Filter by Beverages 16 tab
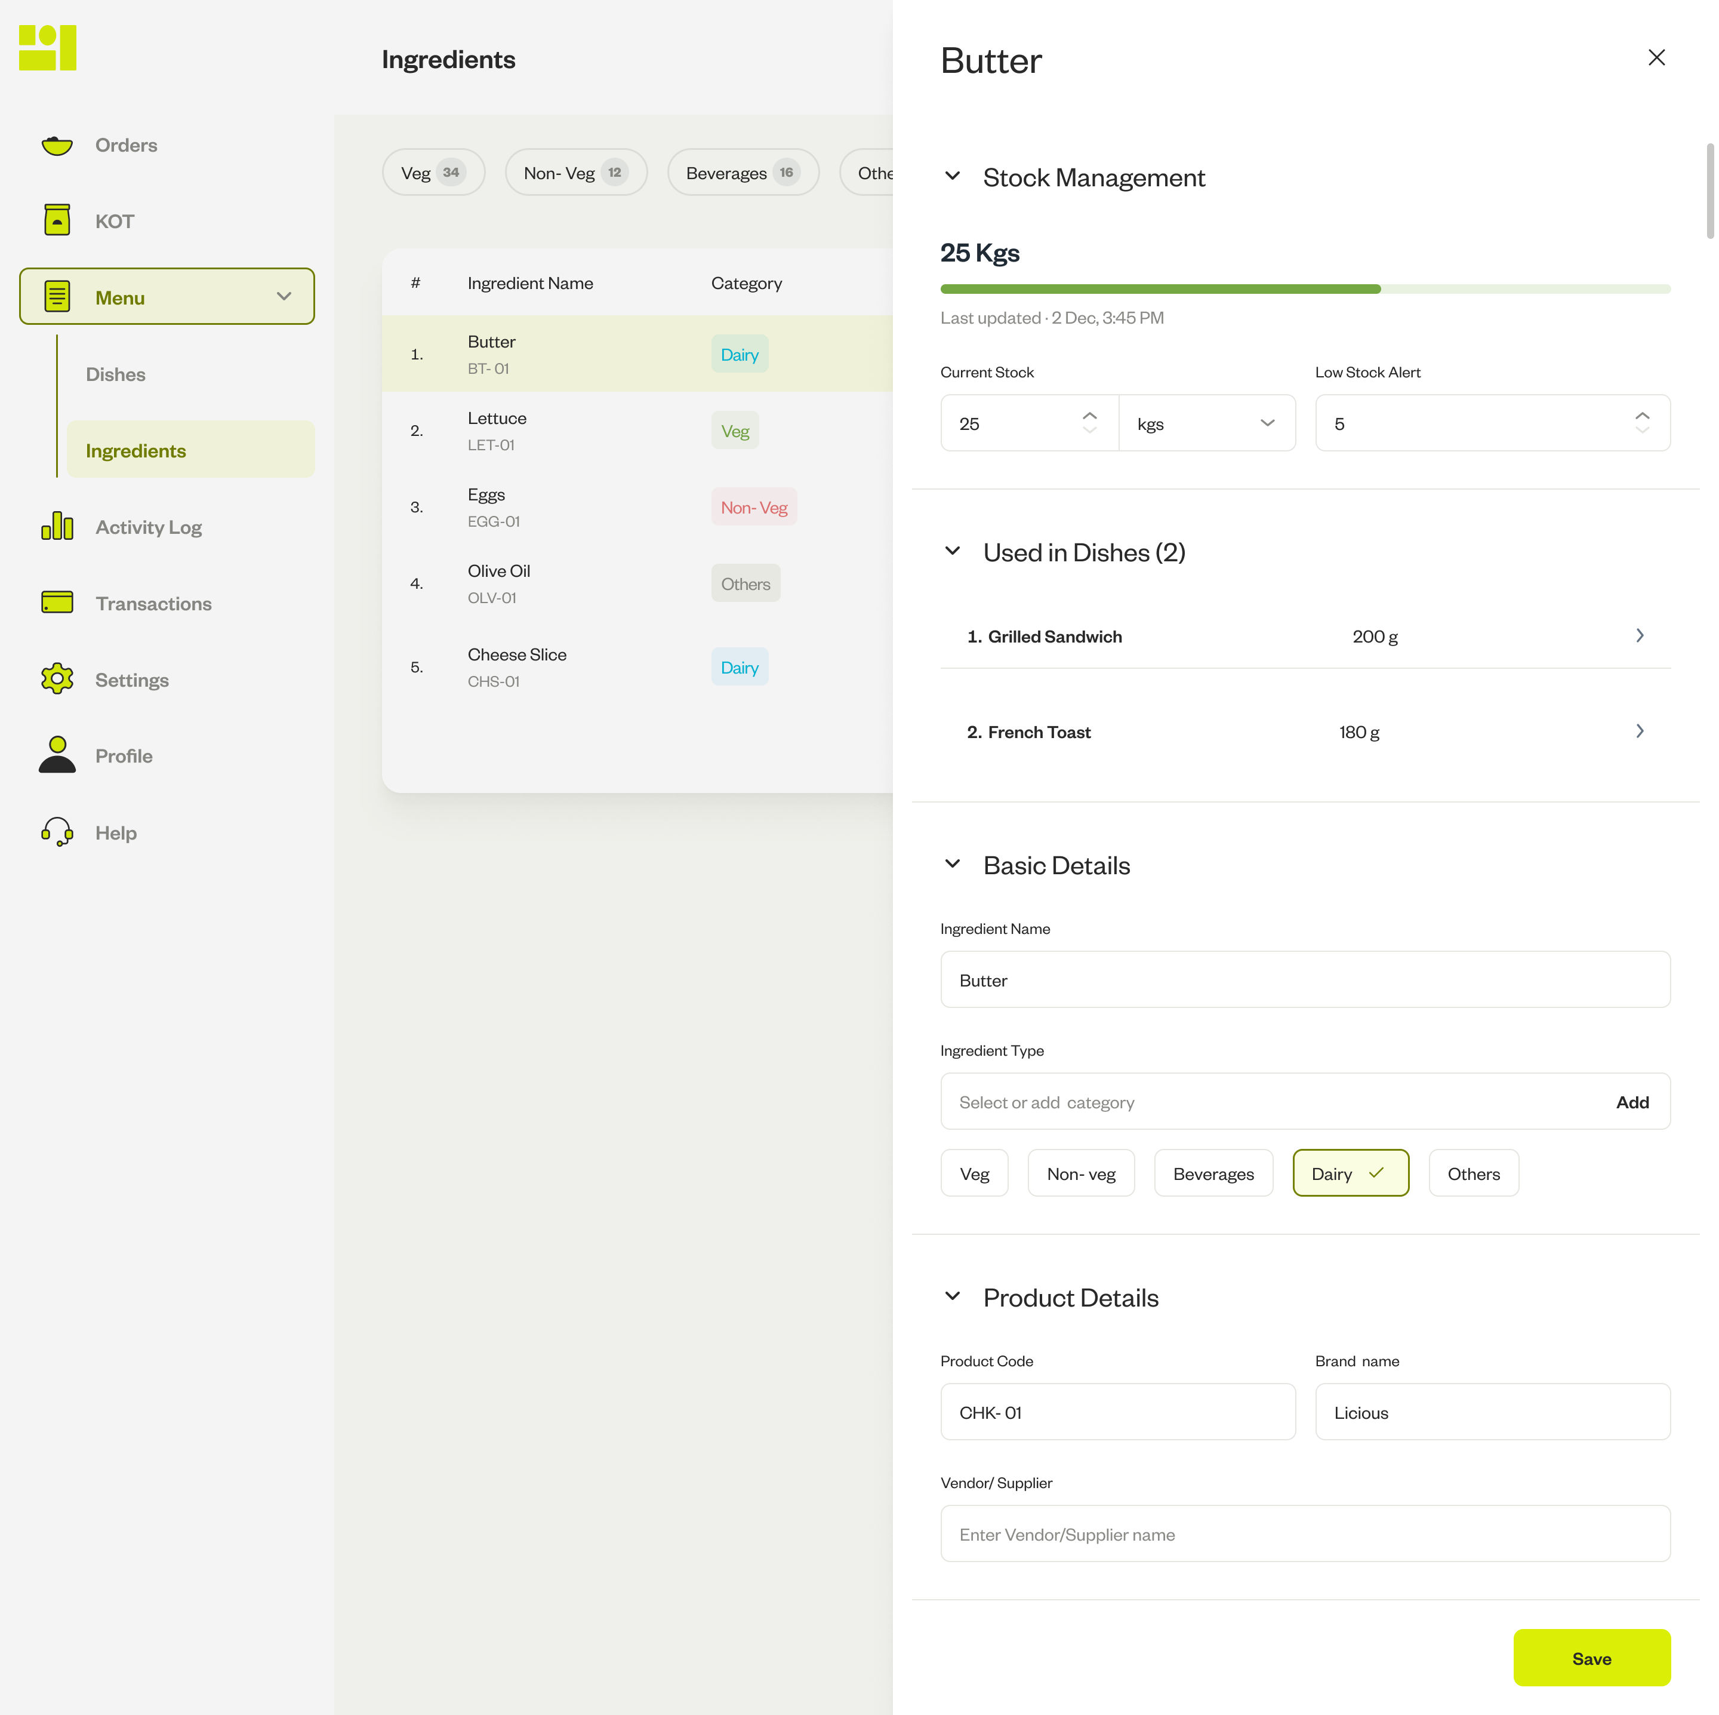 click(743, 173)
